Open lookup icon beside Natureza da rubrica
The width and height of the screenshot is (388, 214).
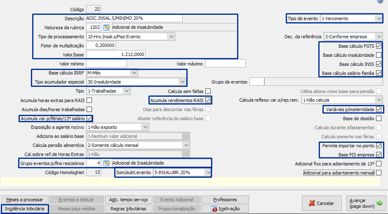106,28
